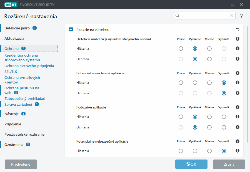Set malware Ochrana to Mierne
The height and width of the screenshot is (172, 250).
(x=209, y=59)
